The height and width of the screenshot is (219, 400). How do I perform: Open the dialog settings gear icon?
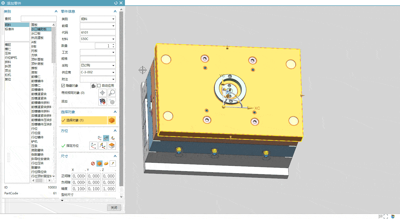(x=3, y=3)
